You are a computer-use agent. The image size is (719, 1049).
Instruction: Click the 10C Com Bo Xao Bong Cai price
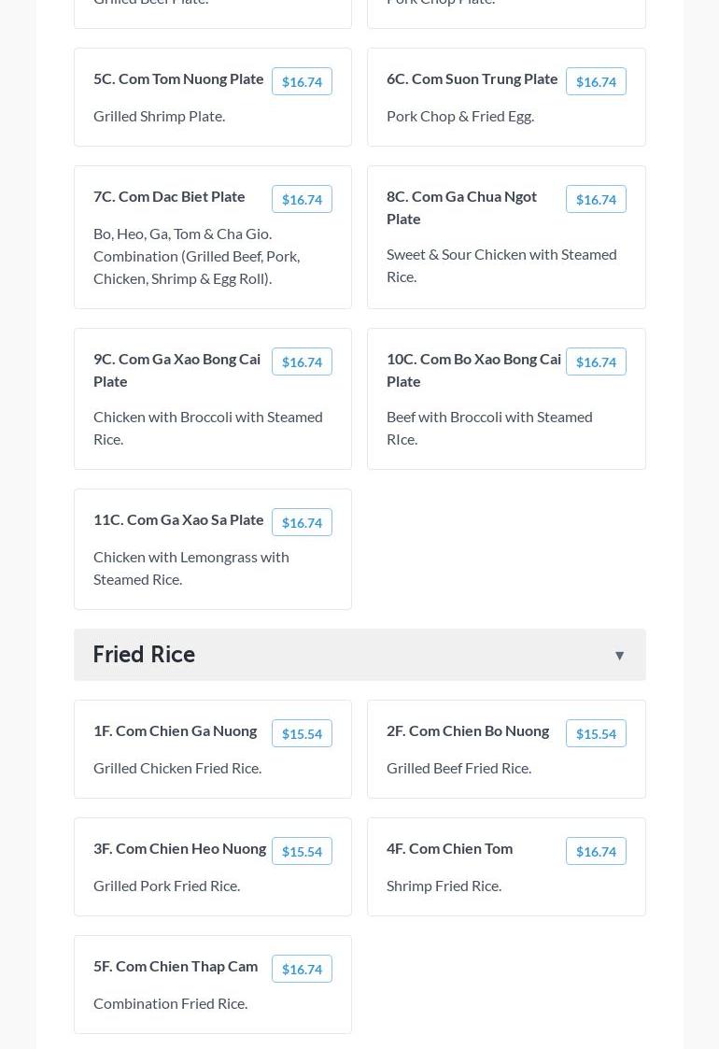[x=595, y=361]
